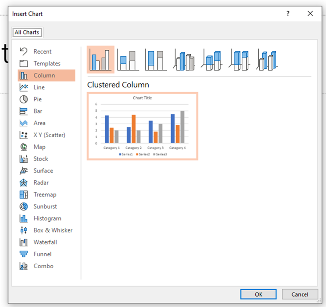This screenshot has width=326, height=307.
Task: Click the Cancel button
Action: 300,295
